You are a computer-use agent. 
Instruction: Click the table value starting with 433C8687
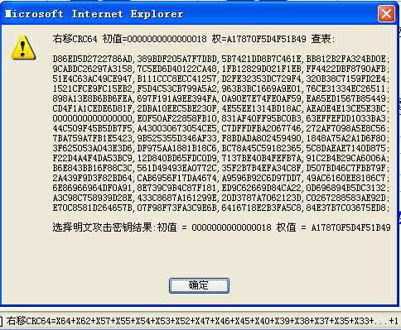[176, 198]
